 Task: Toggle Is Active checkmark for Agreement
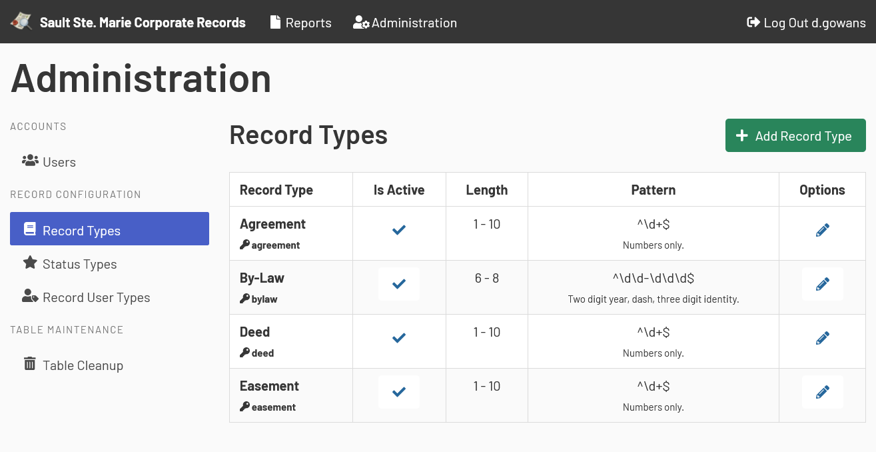click(399, 230)
